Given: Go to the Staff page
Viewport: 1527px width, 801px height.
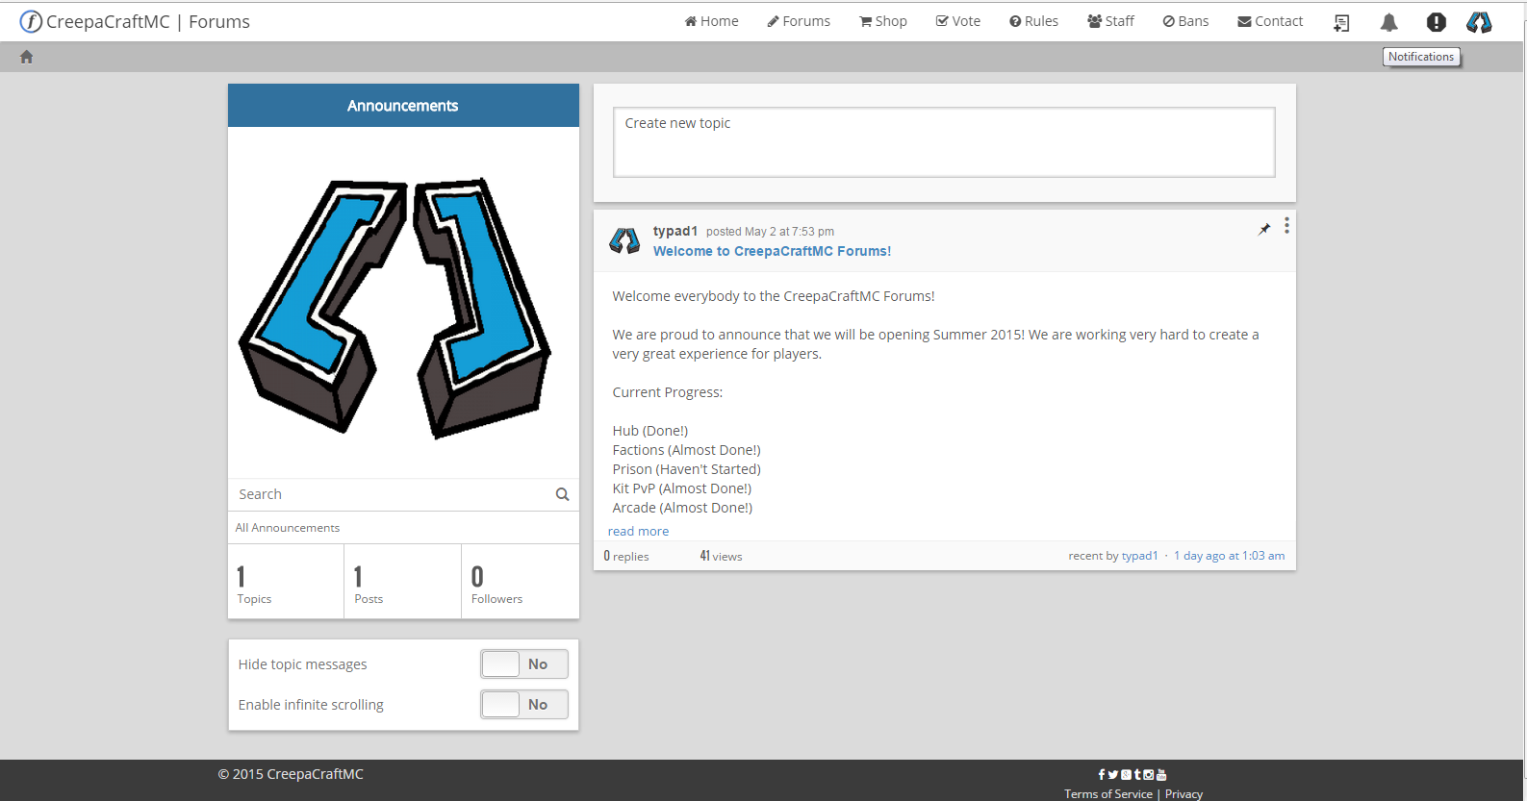Looking at the screenshot, I should click(1110, 21).
